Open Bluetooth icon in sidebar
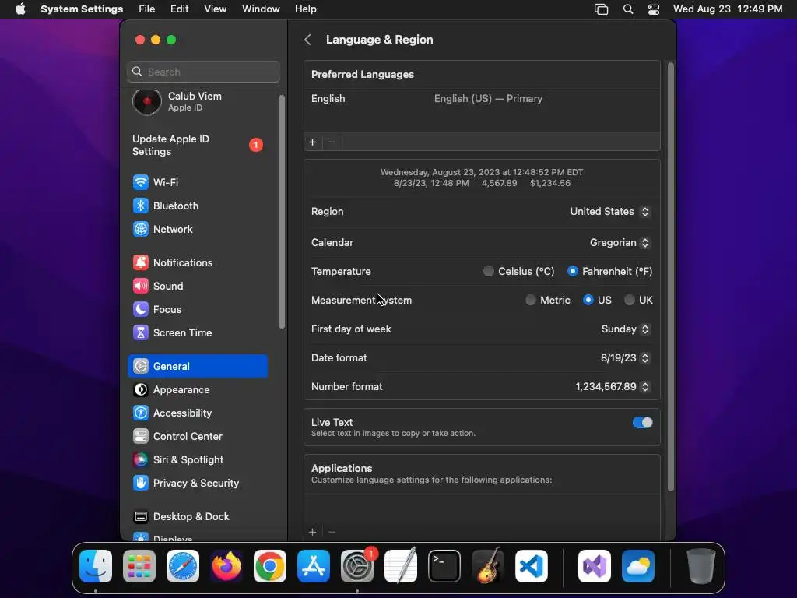Screen dimensions: 797x598 click(140, 206)
